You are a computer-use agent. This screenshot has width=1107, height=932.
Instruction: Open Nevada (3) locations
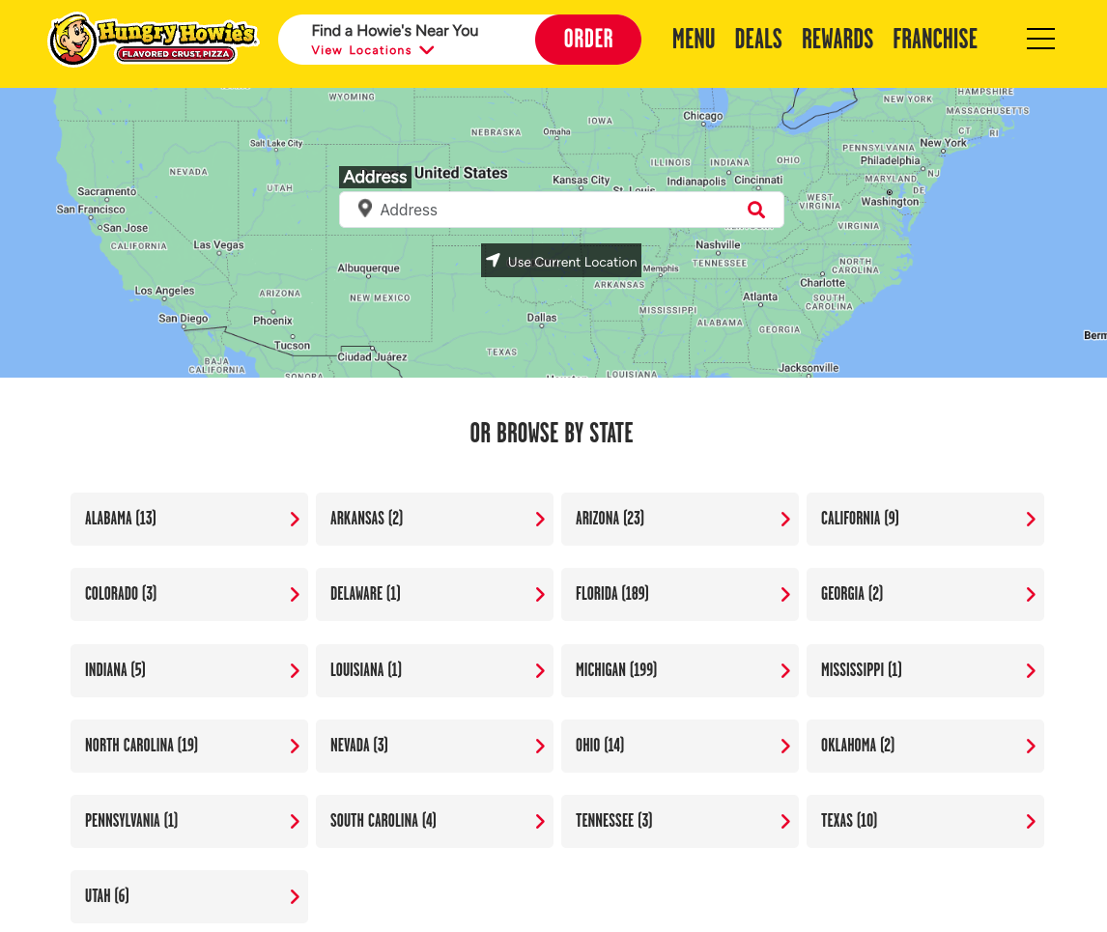[x=434, y=747]
